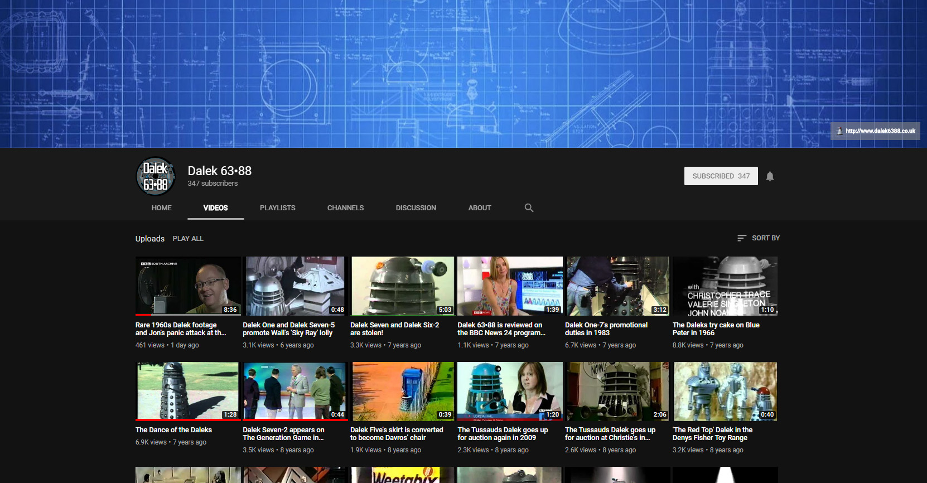Click the notification bell icon
927x483 pixels.
pos(770,176)
